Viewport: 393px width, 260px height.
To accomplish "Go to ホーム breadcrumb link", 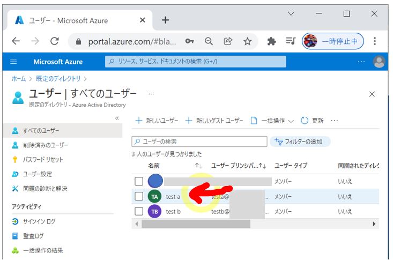I will pyautogui.click(x=19, y=79).
